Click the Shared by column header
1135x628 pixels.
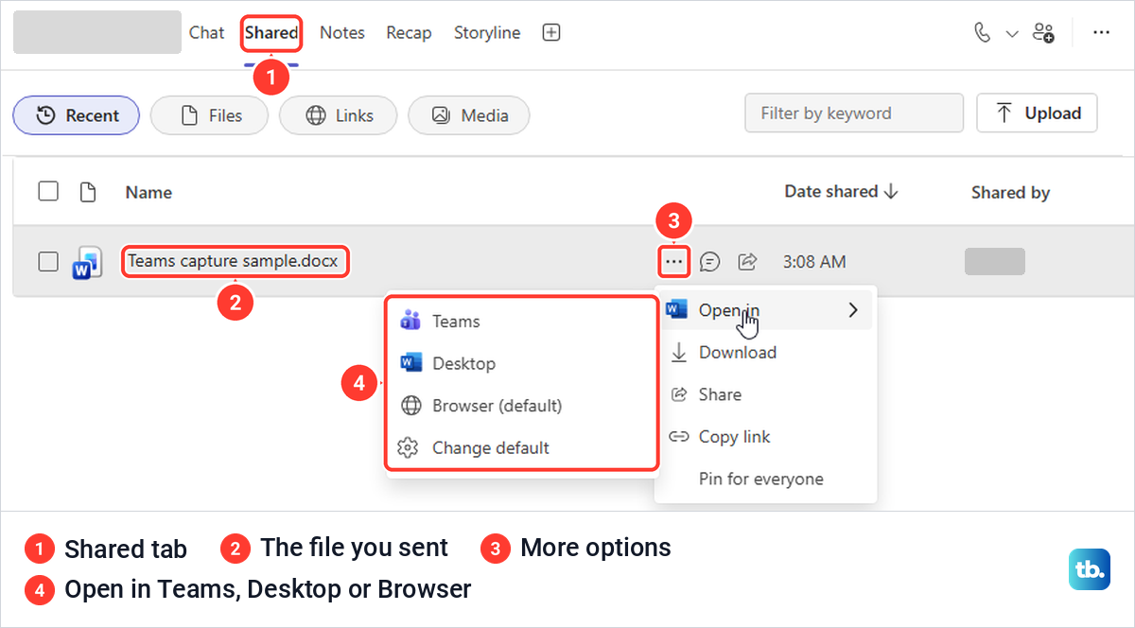[1010, 192]
